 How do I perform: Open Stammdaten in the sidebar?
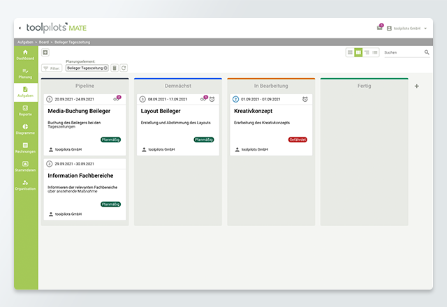(25, 166)
